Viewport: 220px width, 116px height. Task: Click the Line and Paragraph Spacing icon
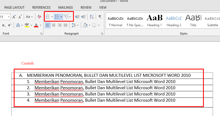tap(74, 25)
